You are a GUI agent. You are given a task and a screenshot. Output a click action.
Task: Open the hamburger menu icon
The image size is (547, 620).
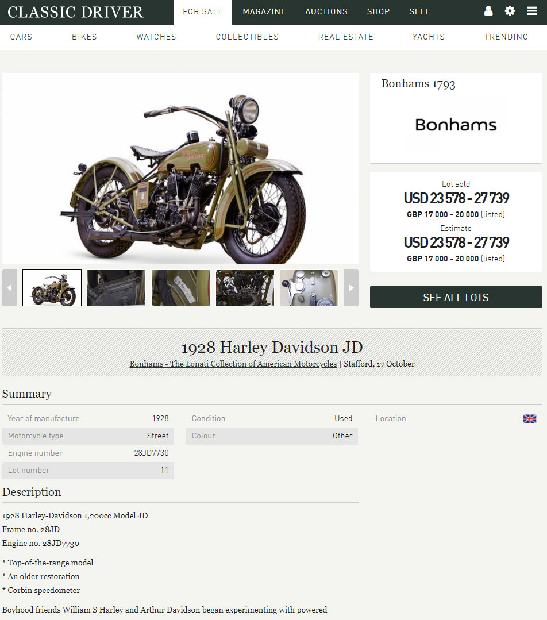[x=532, y=11]
